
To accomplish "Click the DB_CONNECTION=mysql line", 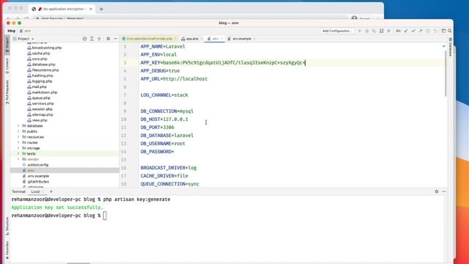I will coord(167,111).
